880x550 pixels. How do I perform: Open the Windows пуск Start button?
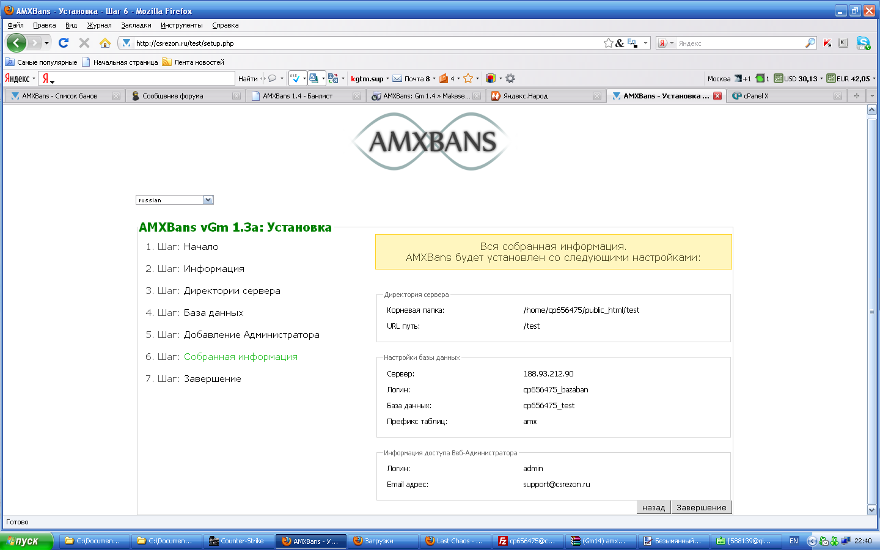pyautogui.click(x=27, y=541)
